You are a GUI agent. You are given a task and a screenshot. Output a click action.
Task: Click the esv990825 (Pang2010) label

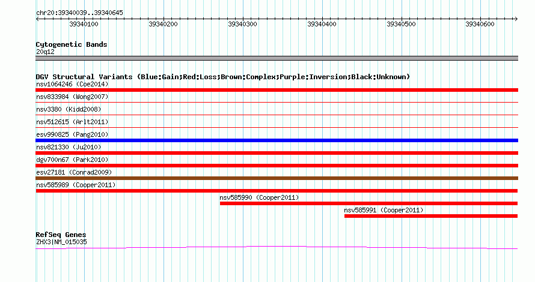pyautogui.click(x=72, y=134)
